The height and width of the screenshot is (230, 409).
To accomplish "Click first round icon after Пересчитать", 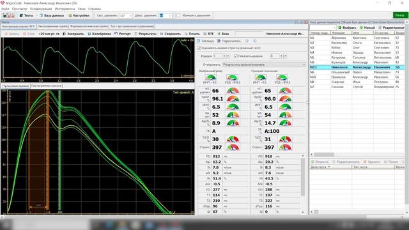I will [247, 41].
